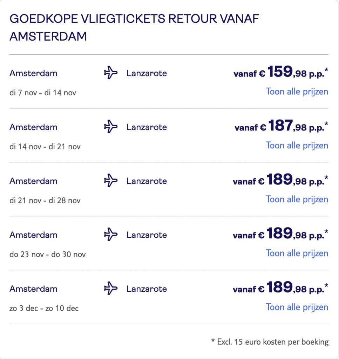Open 'Toon alle prijzen' for 7 nov flight
The height and width of the screenshot is (359, 339).
tap(297, 92)
